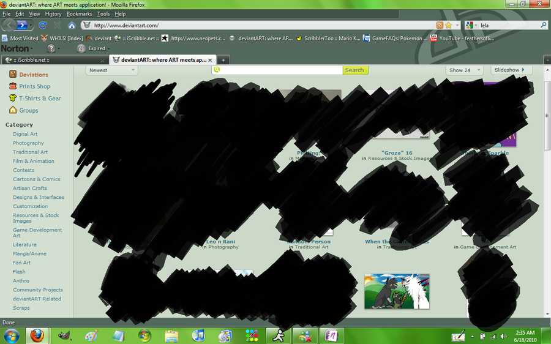551x344 pixels.
Task: Launch iTunes from the taskbar
Action: (198, 336)
